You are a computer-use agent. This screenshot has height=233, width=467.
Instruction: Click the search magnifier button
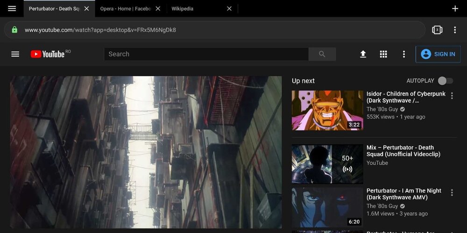(x=322, y=54)
